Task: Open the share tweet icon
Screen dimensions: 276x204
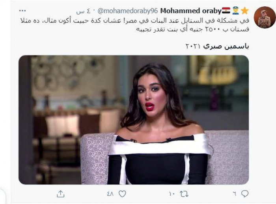Action: tap(61, 194)
